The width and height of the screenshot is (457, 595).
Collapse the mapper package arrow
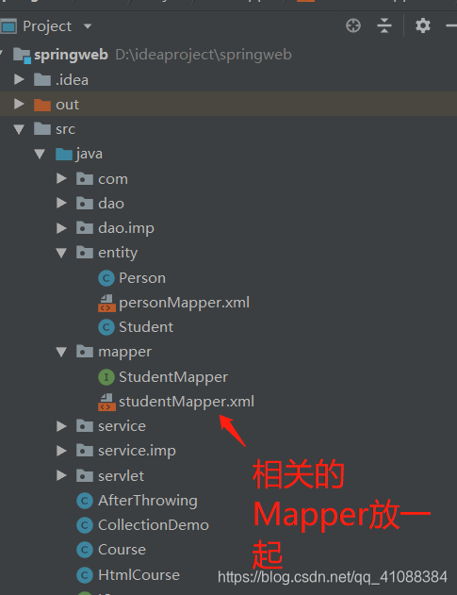click(x=61, y=352)
